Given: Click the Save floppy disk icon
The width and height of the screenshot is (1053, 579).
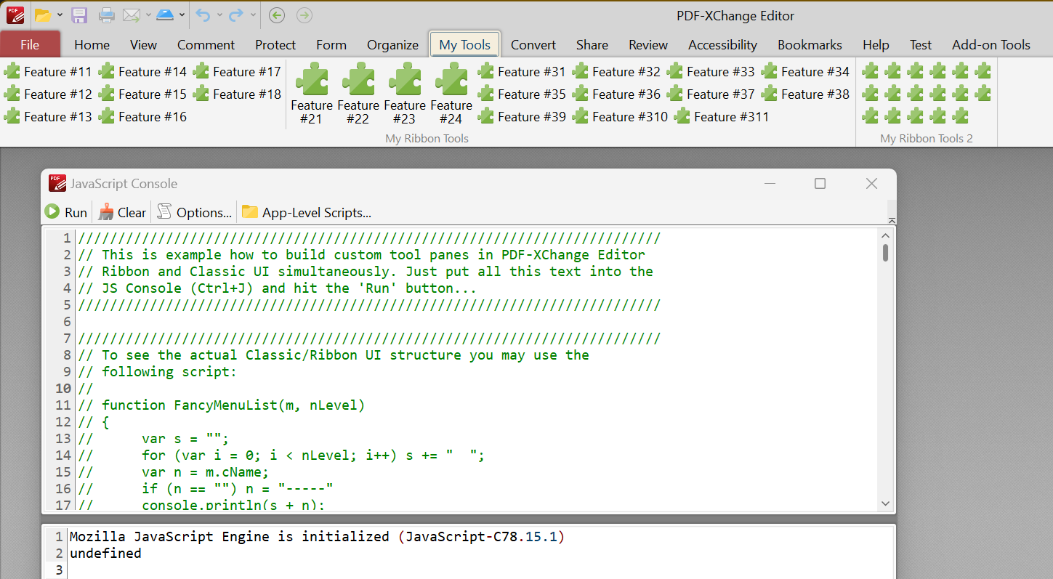Looking at the screenshot, I should [x=79, y=15].
